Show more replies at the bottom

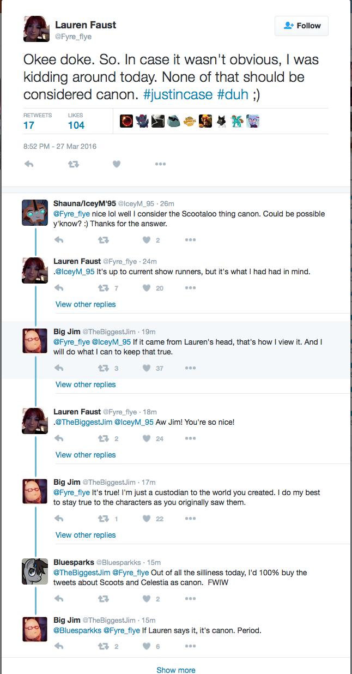[175, 670]
